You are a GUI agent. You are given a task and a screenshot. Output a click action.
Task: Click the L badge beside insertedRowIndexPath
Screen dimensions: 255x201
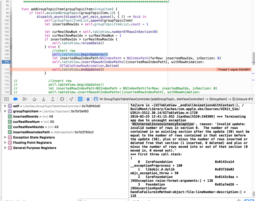coord(10,132)
